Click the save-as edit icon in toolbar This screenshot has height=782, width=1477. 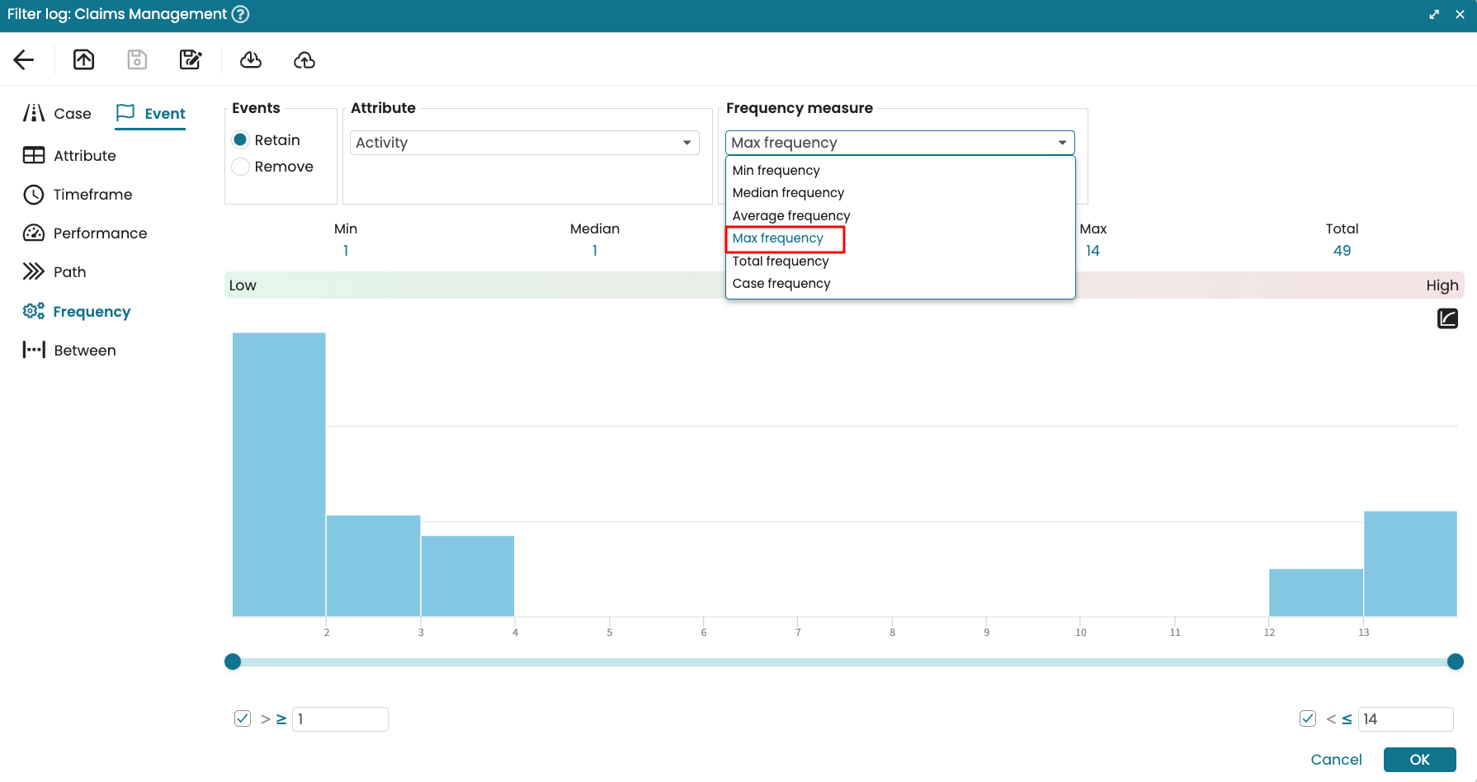click(x=191, y=59)
